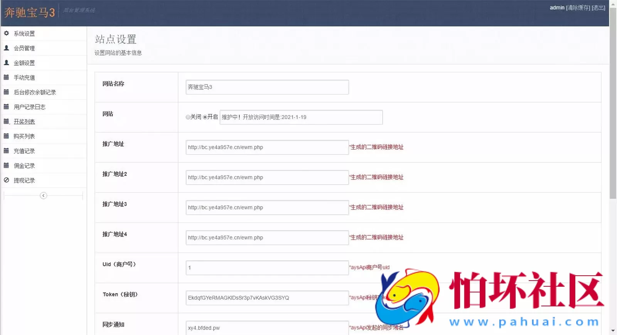This screenshot has height=335, width=617.
Task: Click the gear icon beside 系统设置
Action: click(7, 34)
